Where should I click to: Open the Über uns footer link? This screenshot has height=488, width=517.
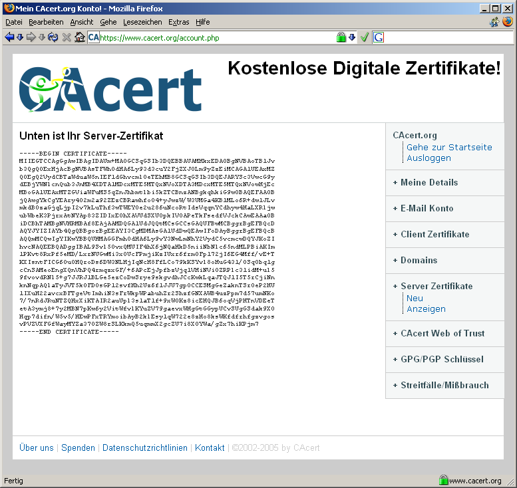(x=37, y=448)
